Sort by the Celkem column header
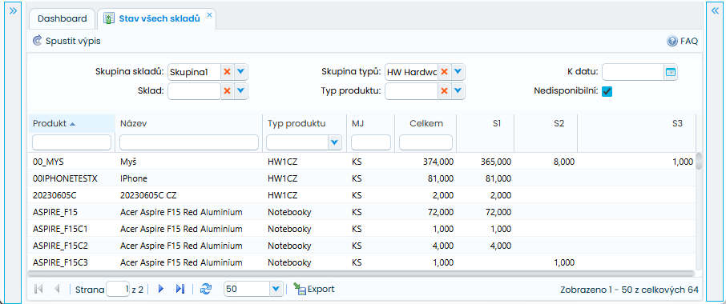Viewport: 726px width, 304px height. point(426,123)
